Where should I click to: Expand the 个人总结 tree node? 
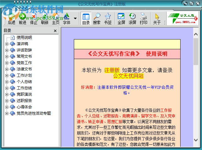tap(7, 82)
